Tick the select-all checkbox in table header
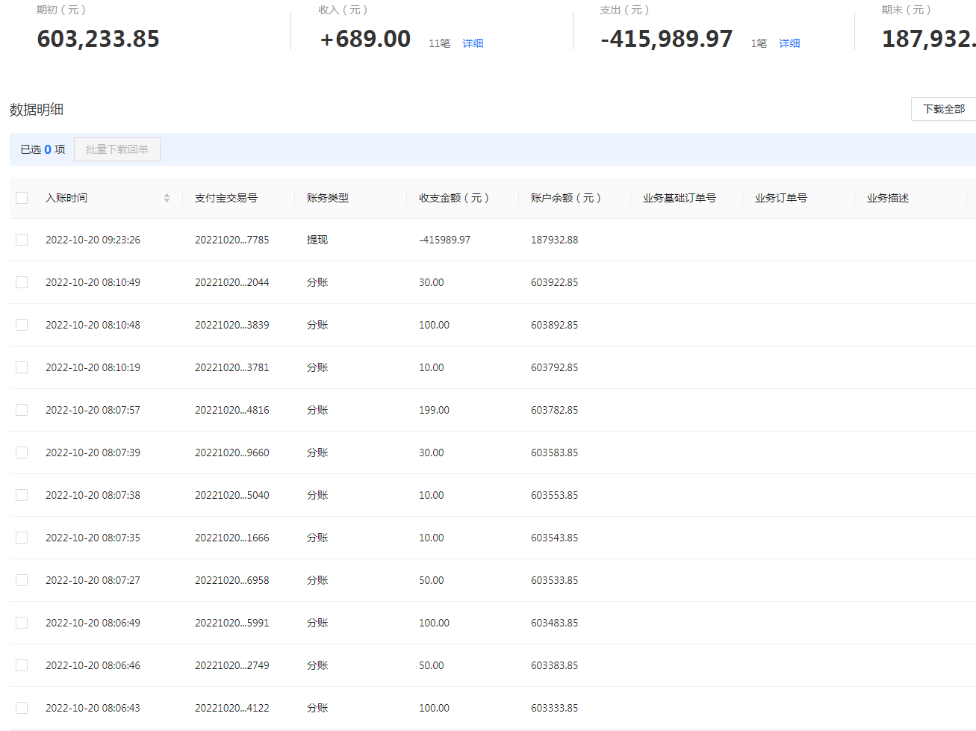This screenshot has width=976, height=731. click(x=22, y=198)
